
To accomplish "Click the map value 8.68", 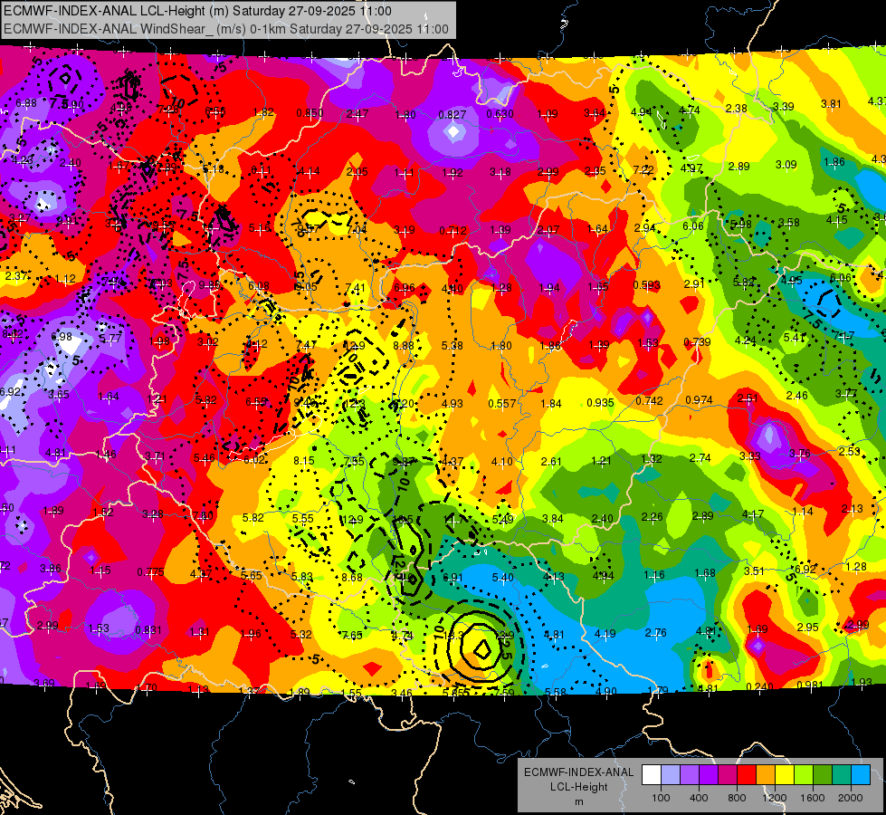I will tap(352, 577).
